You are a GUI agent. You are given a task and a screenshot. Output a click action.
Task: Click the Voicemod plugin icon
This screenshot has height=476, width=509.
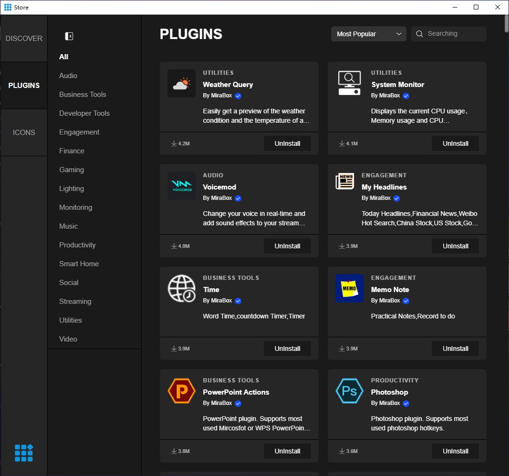[182, 186]
